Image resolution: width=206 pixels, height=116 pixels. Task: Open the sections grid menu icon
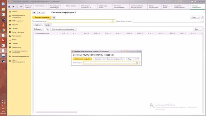coord(9,6)
